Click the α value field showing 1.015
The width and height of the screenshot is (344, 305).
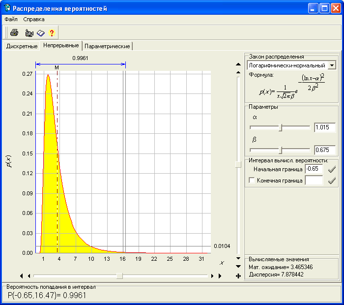pyautogui.click(x=325, y=127)
